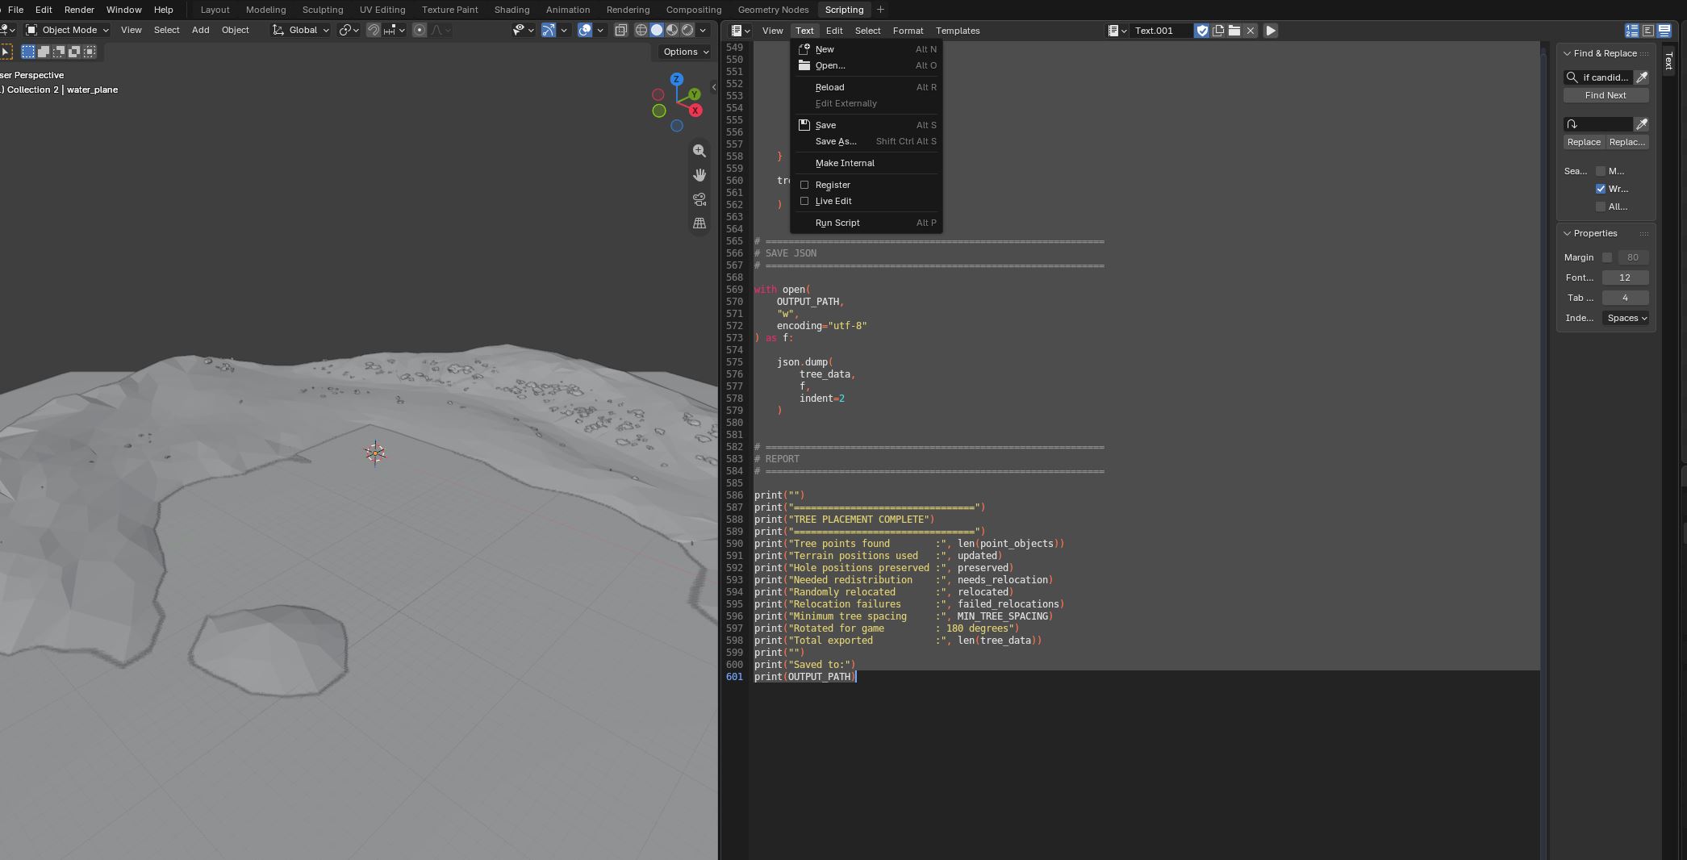Toggle Register checkbox in Text menu
Viewport: 1687px width, 860px height.
click(x=804, y=185)
